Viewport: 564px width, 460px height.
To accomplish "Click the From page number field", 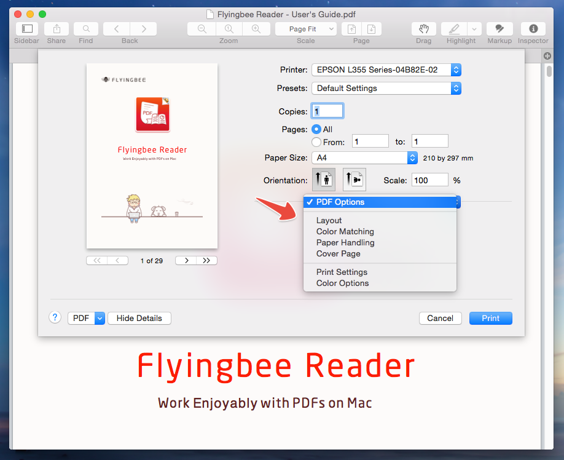I will click(x=370, y=141).
